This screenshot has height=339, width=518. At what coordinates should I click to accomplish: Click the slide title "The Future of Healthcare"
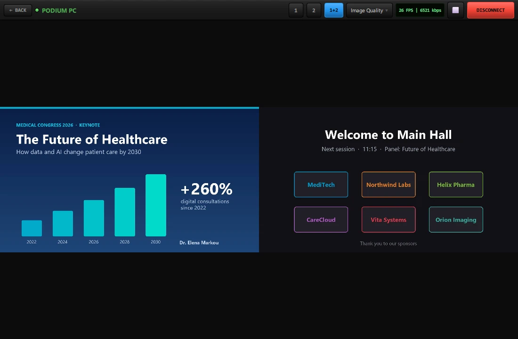tap(92, 139)
